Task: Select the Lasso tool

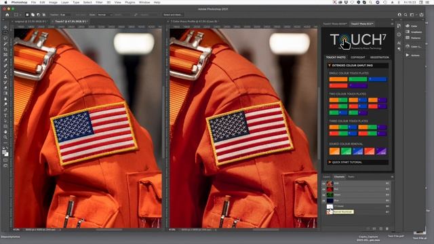Action: point(5,38)
